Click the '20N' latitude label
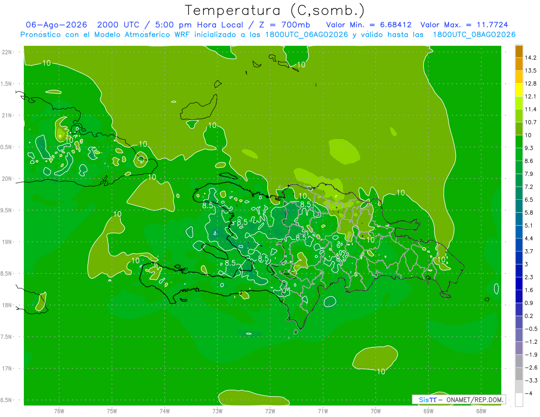Image resolution: width=540 pixels, height=417 pixels. pyautogui.click(x=6, y=179)
